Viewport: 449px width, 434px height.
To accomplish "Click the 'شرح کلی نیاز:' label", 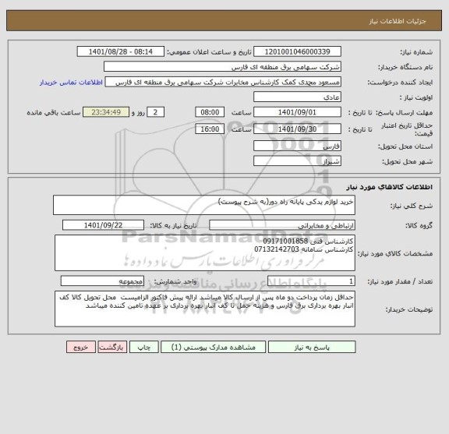I will click(412, 206).
